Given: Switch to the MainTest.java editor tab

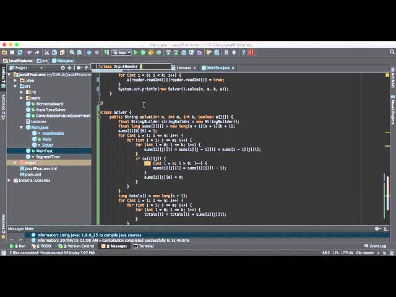Looking at the screenshot, I should click(218, 67).
